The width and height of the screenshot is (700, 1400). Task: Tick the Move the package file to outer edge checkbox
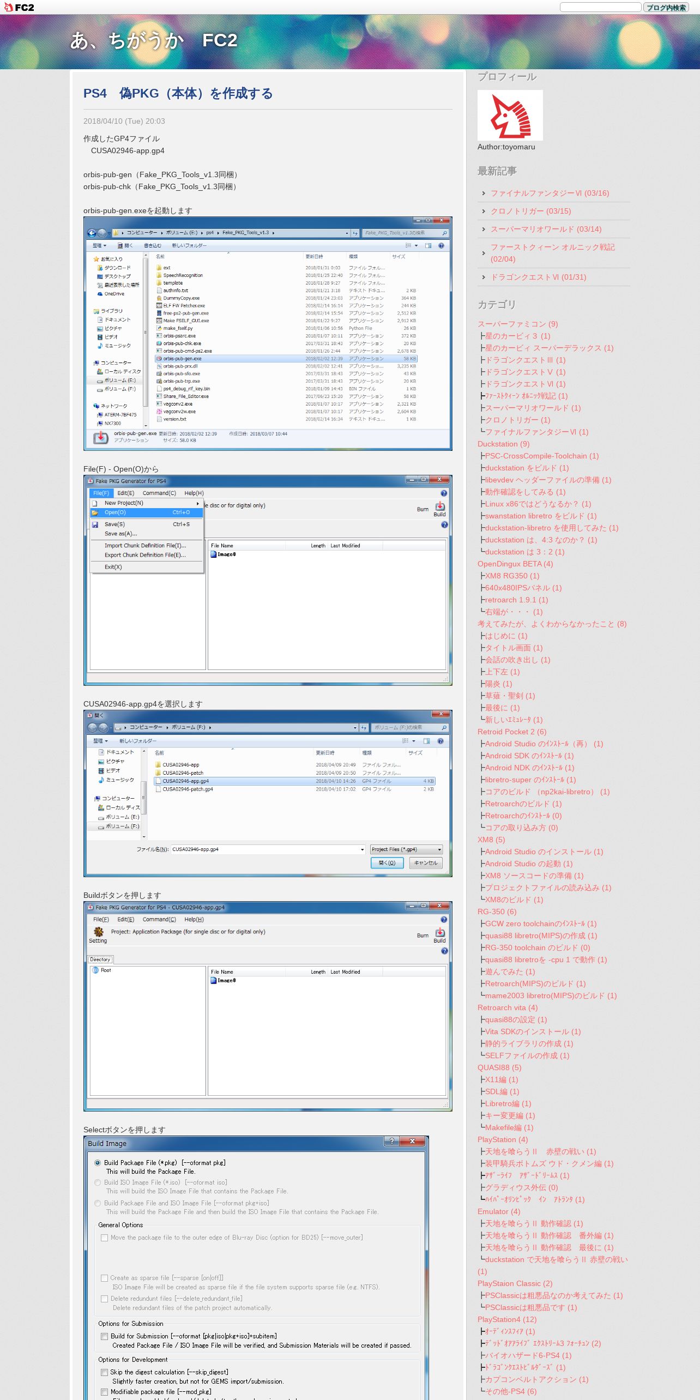tap(104, 1238)
